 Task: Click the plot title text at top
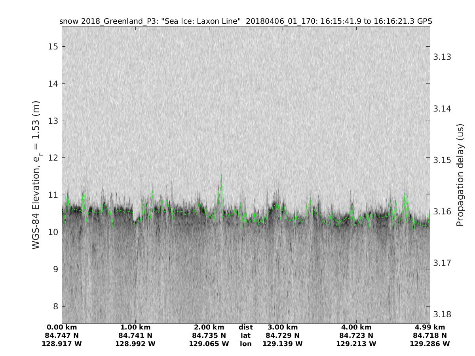[245, 21]
